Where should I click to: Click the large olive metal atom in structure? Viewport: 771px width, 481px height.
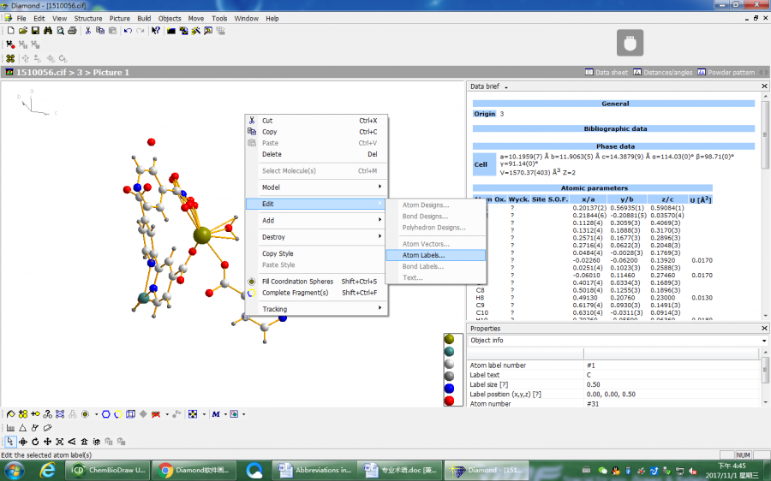201,235
